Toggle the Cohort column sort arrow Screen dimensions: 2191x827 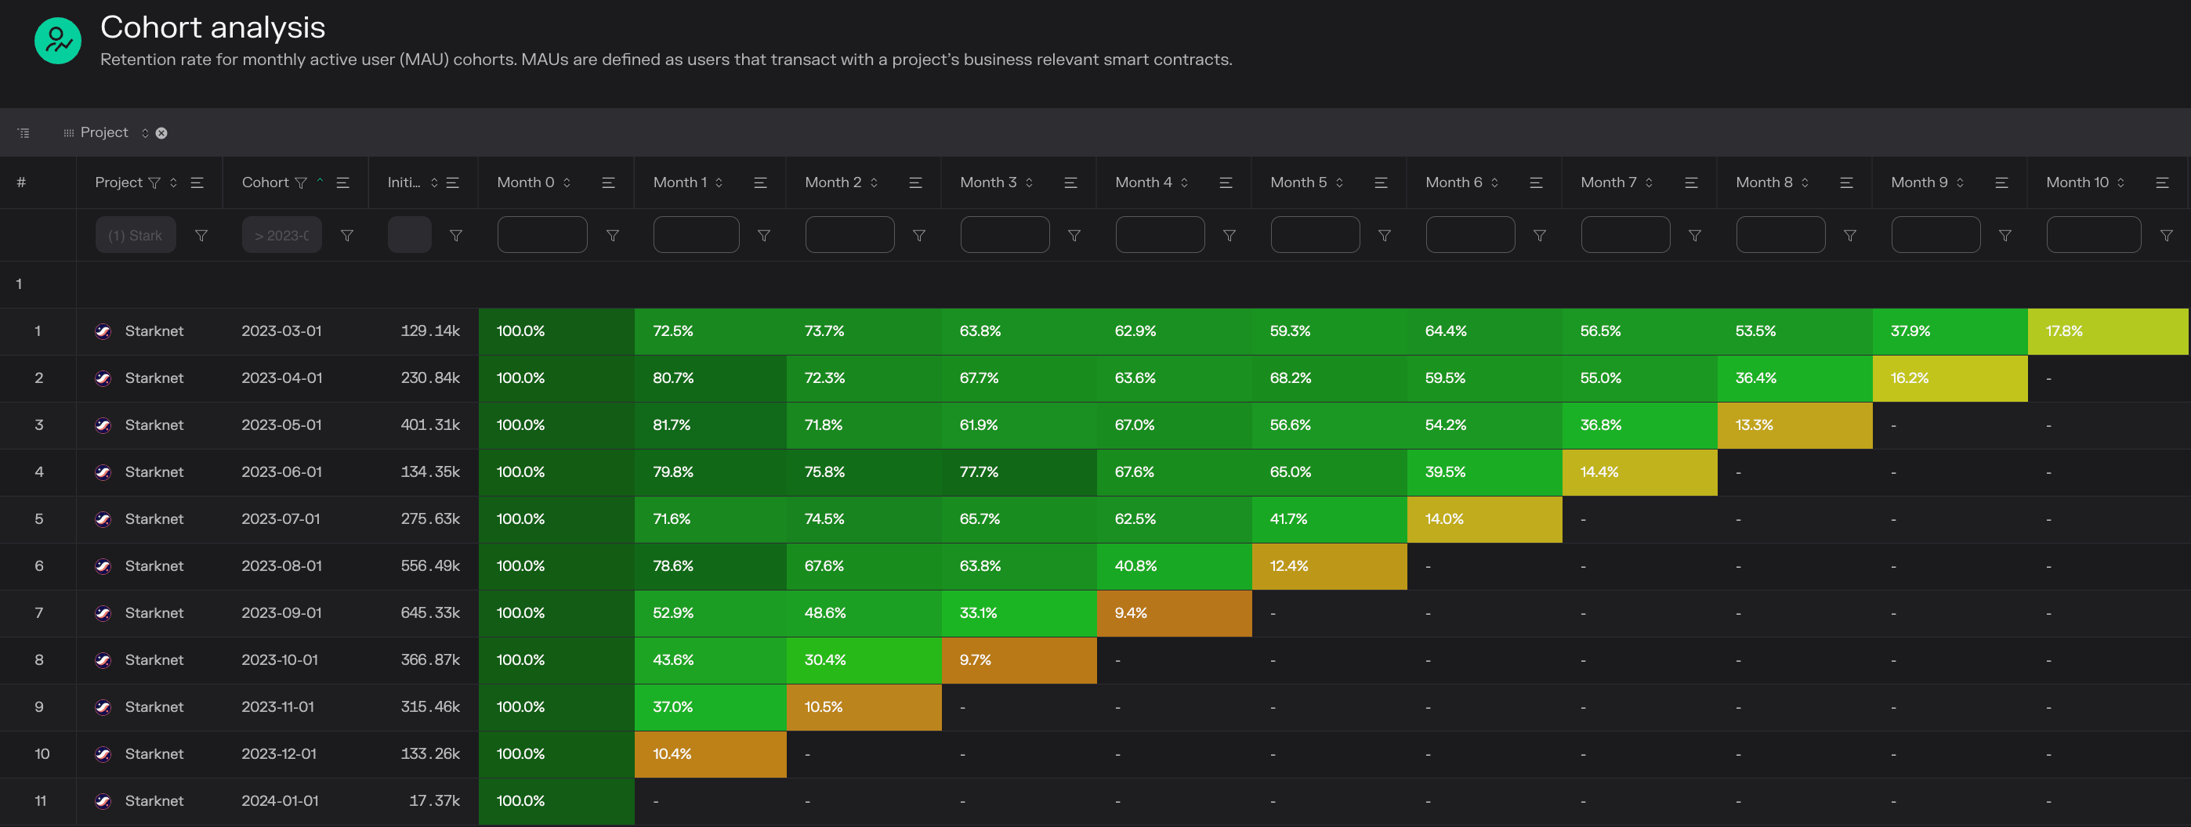click(x=320, y=181)
